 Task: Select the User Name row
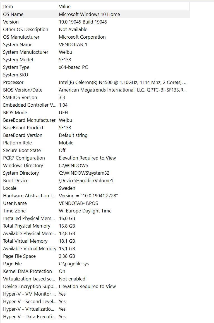click(15, 203)
